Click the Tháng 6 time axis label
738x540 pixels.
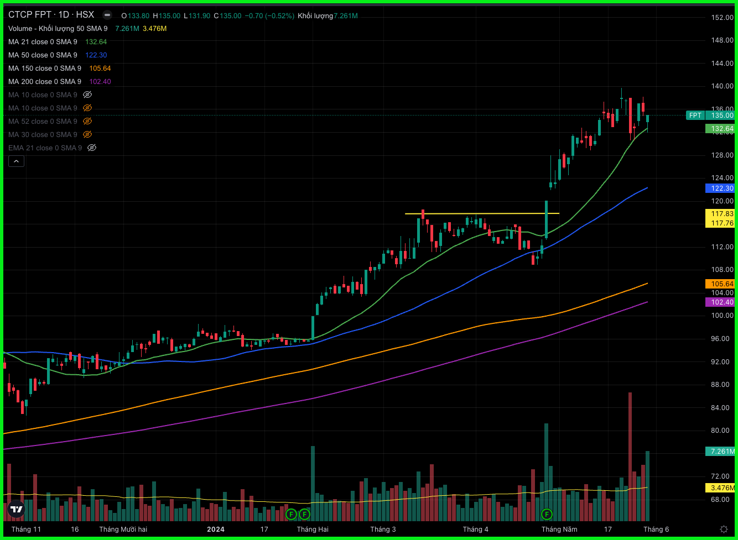tap(656, 529)
